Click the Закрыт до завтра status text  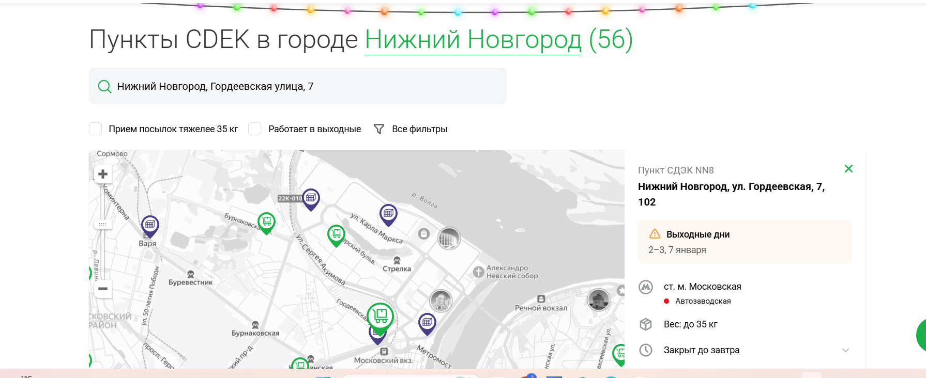coord(702,350)
